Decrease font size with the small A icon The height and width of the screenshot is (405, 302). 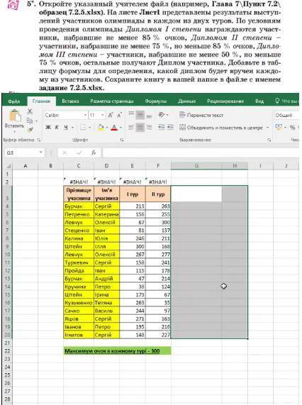(x=120, y=115)
